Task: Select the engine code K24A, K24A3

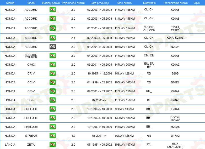Action: point(175,38)
